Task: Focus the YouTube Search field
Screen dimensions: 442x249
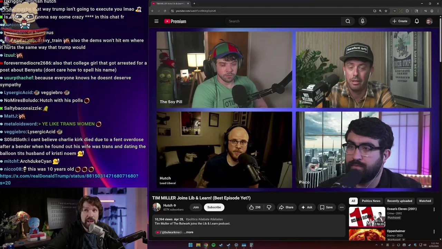Action: [x=283, y=21]
